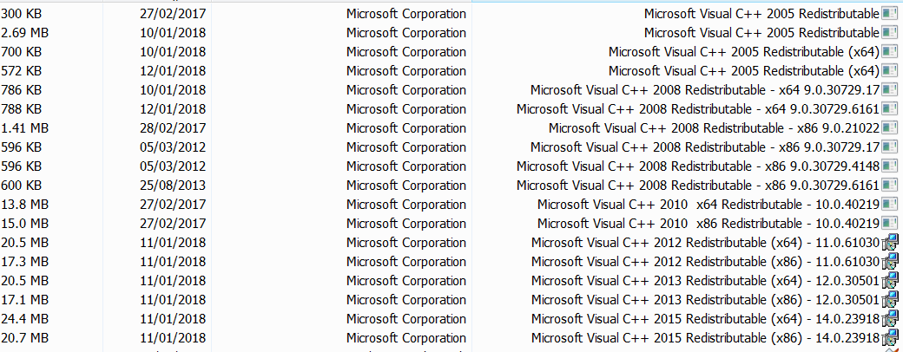Click the installer icon of Visual C++ 2012 (x64)
903x352 pixels.
point(890,243)
